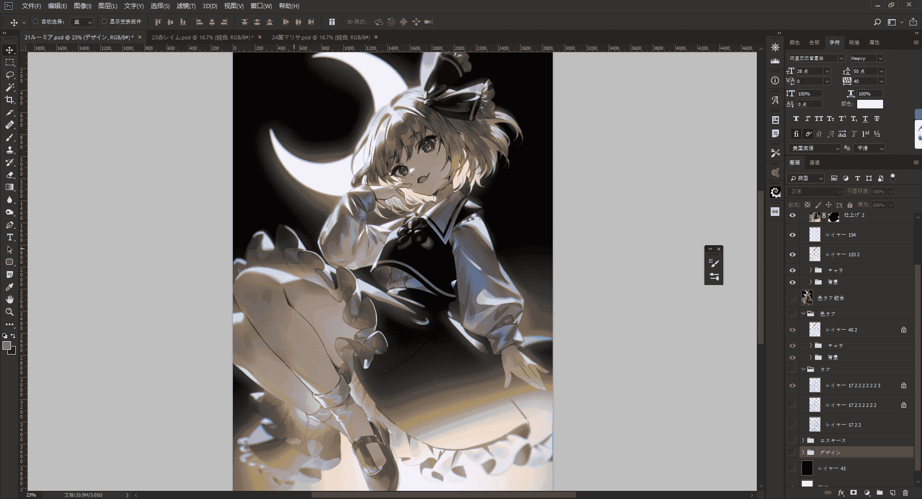Switch to the 23赤レイム.psd document tab
The width and height of the screenshot is (922, 499).
(x=202, y=37)
